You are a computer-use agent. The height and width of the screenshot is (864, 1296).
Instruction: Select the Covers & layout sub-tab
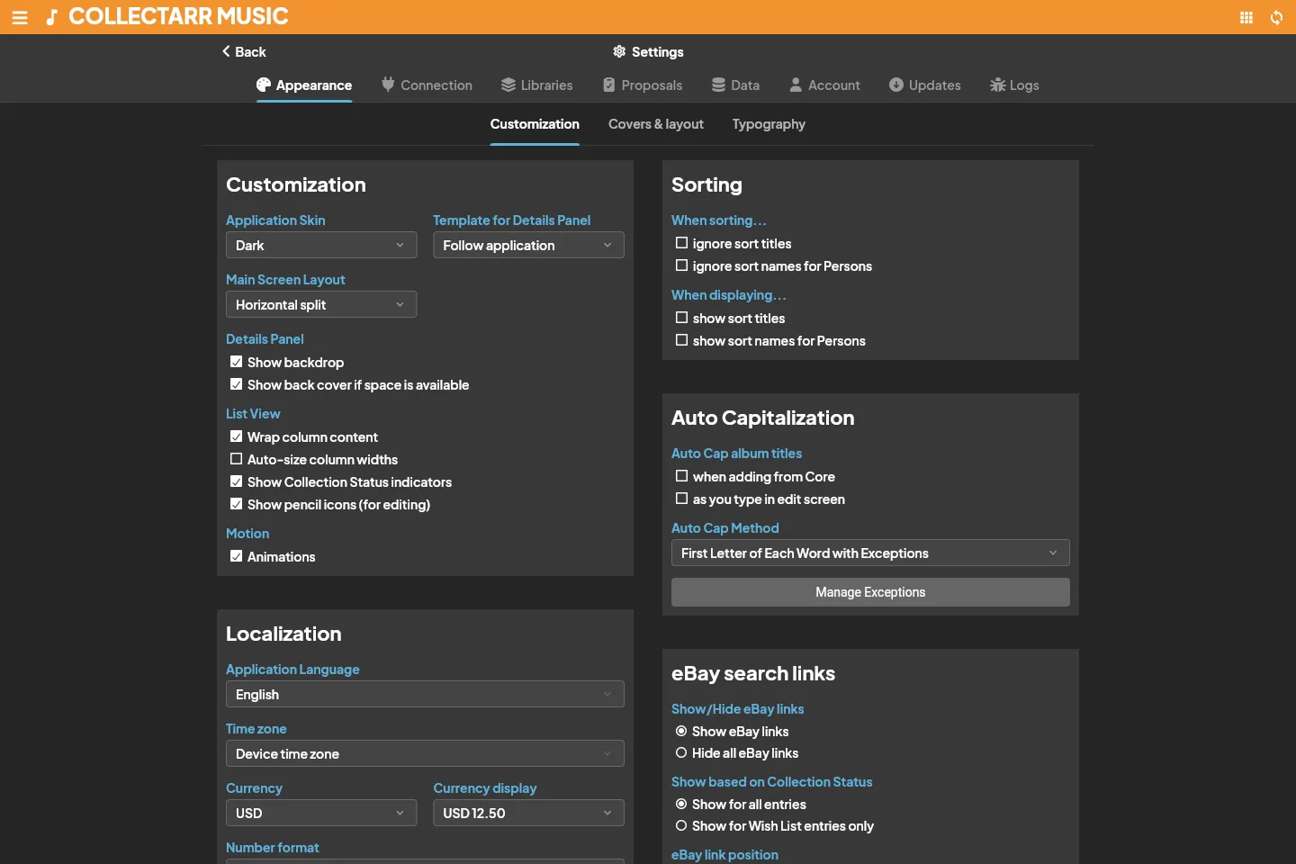tap(656, 124)
